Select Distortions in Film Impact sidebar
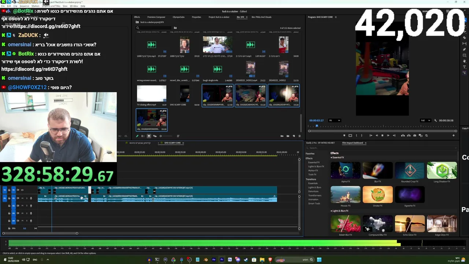469x264 pixels. click(313, 191)
